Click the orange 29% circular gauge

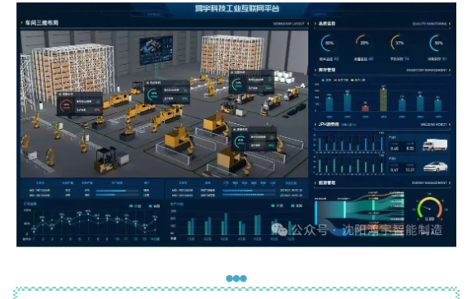(363, 43)
